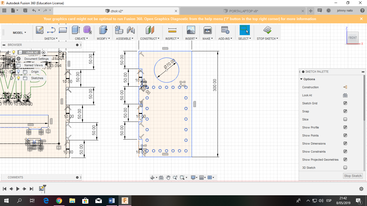Open the johnny naito account menu
Viewport: 367px width, 206px height.
(345, 11)
